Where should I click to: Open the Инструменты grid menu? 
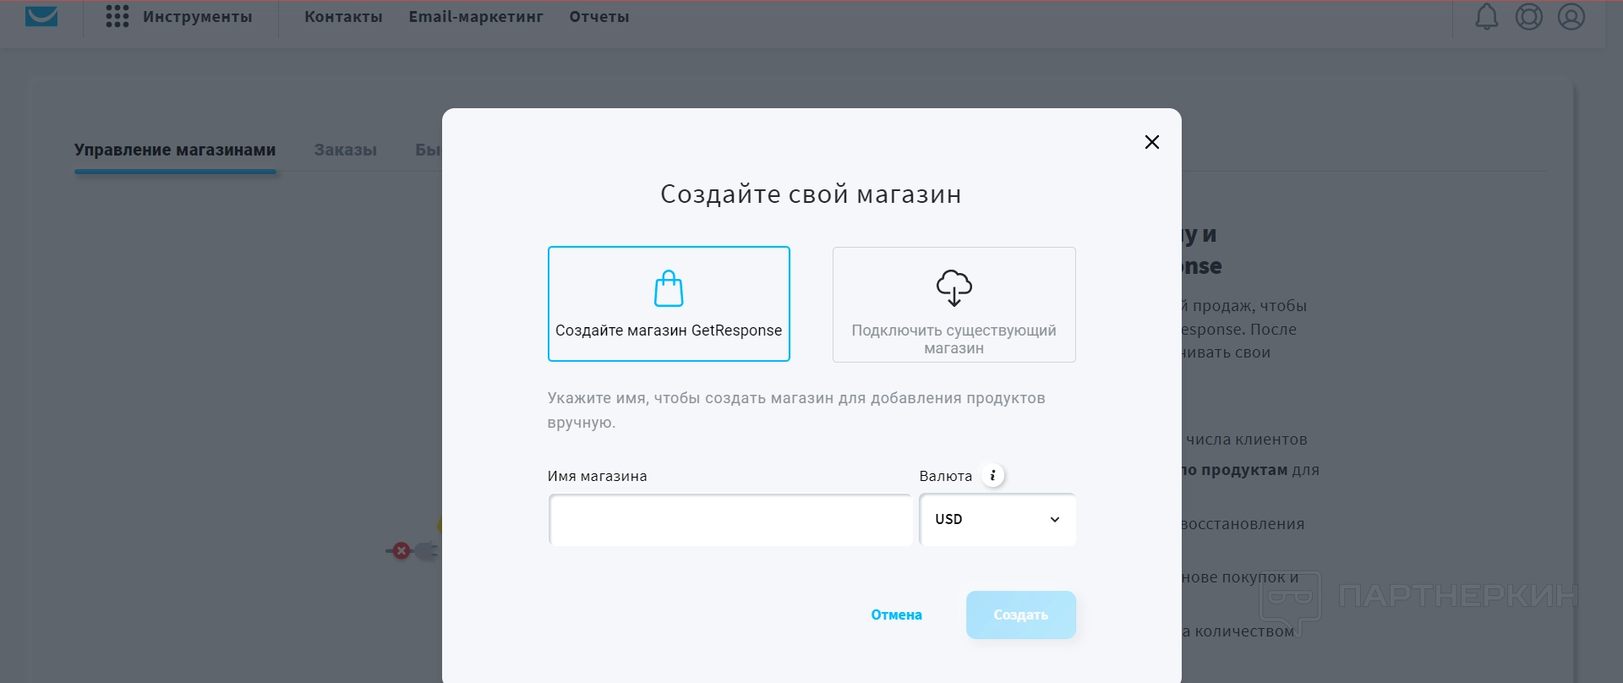click(x=179, y=17)
